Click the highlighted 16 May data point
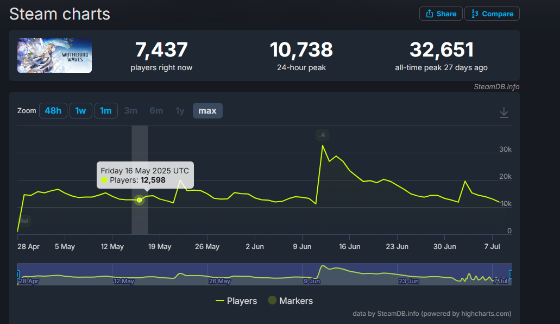Screen dimensions: 560x324 (x=139, y=200)
